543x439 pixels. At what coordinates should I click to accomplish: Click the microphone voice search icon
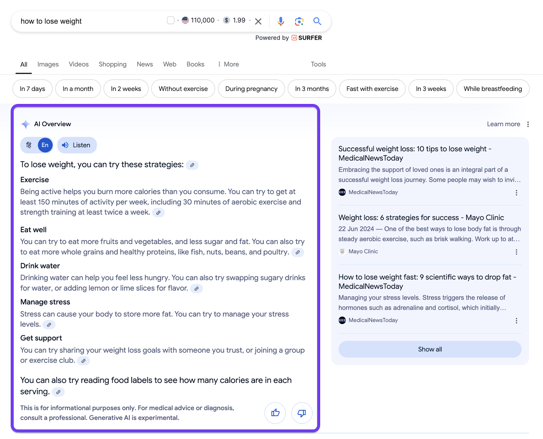coord(281,21)
